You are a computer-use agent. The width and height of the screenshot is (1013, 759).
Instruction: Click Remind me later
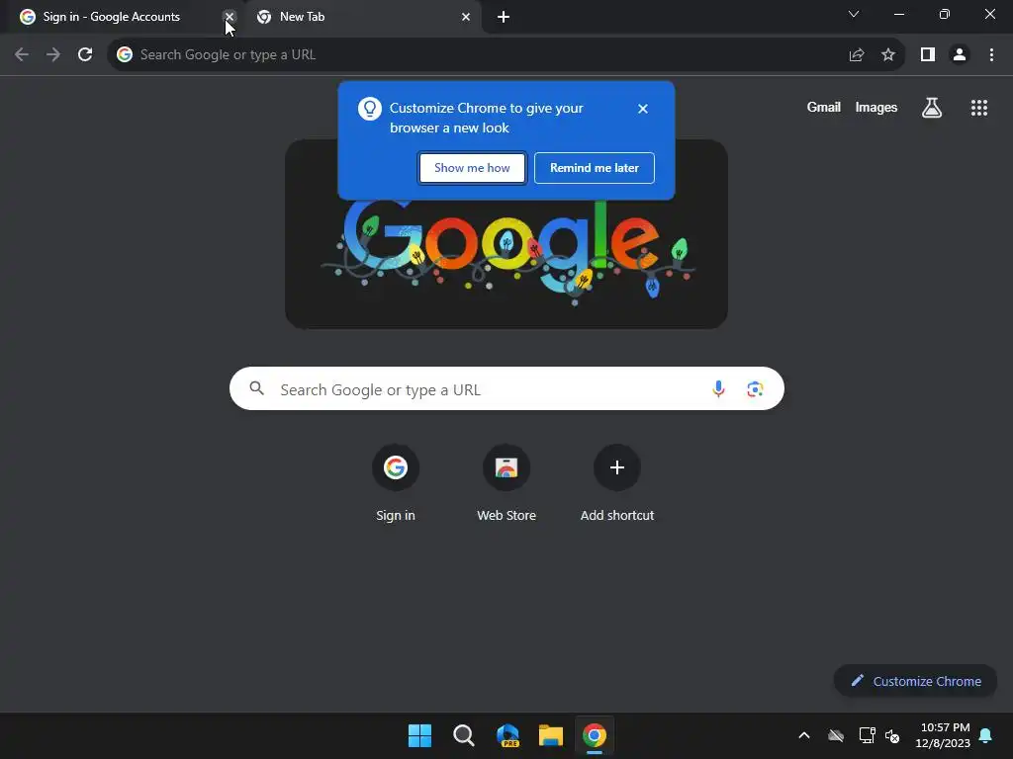coord(595,168)
